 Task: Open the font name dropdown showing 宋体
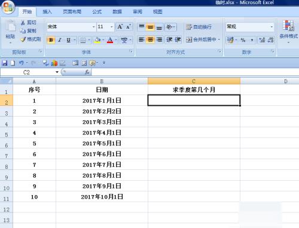coord(71,27)
